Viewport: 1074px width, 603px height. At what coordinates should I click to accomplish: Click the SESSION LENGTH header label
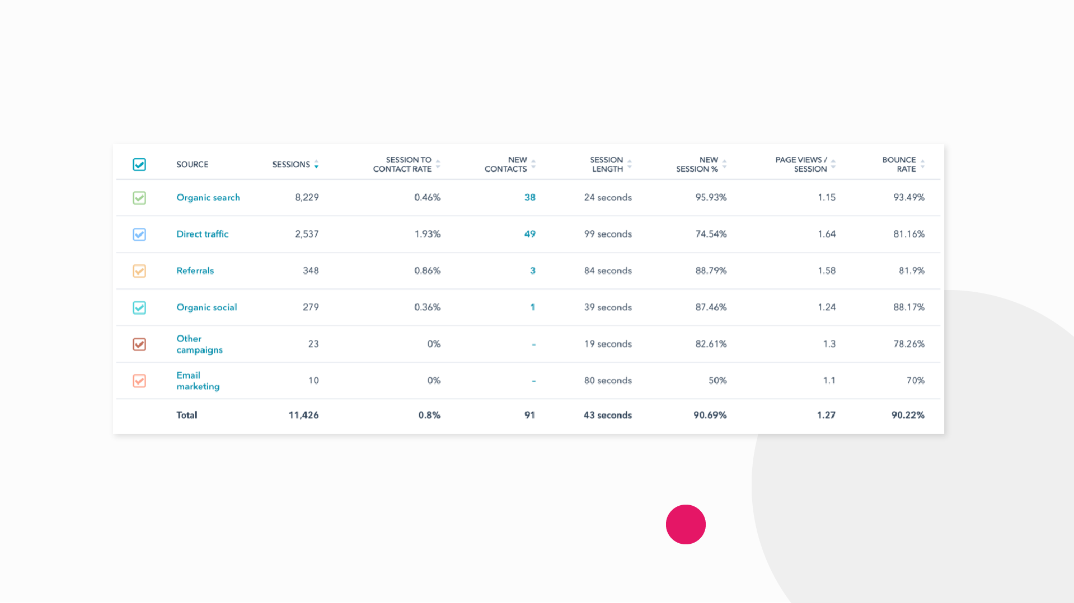(x=607, y=164)
